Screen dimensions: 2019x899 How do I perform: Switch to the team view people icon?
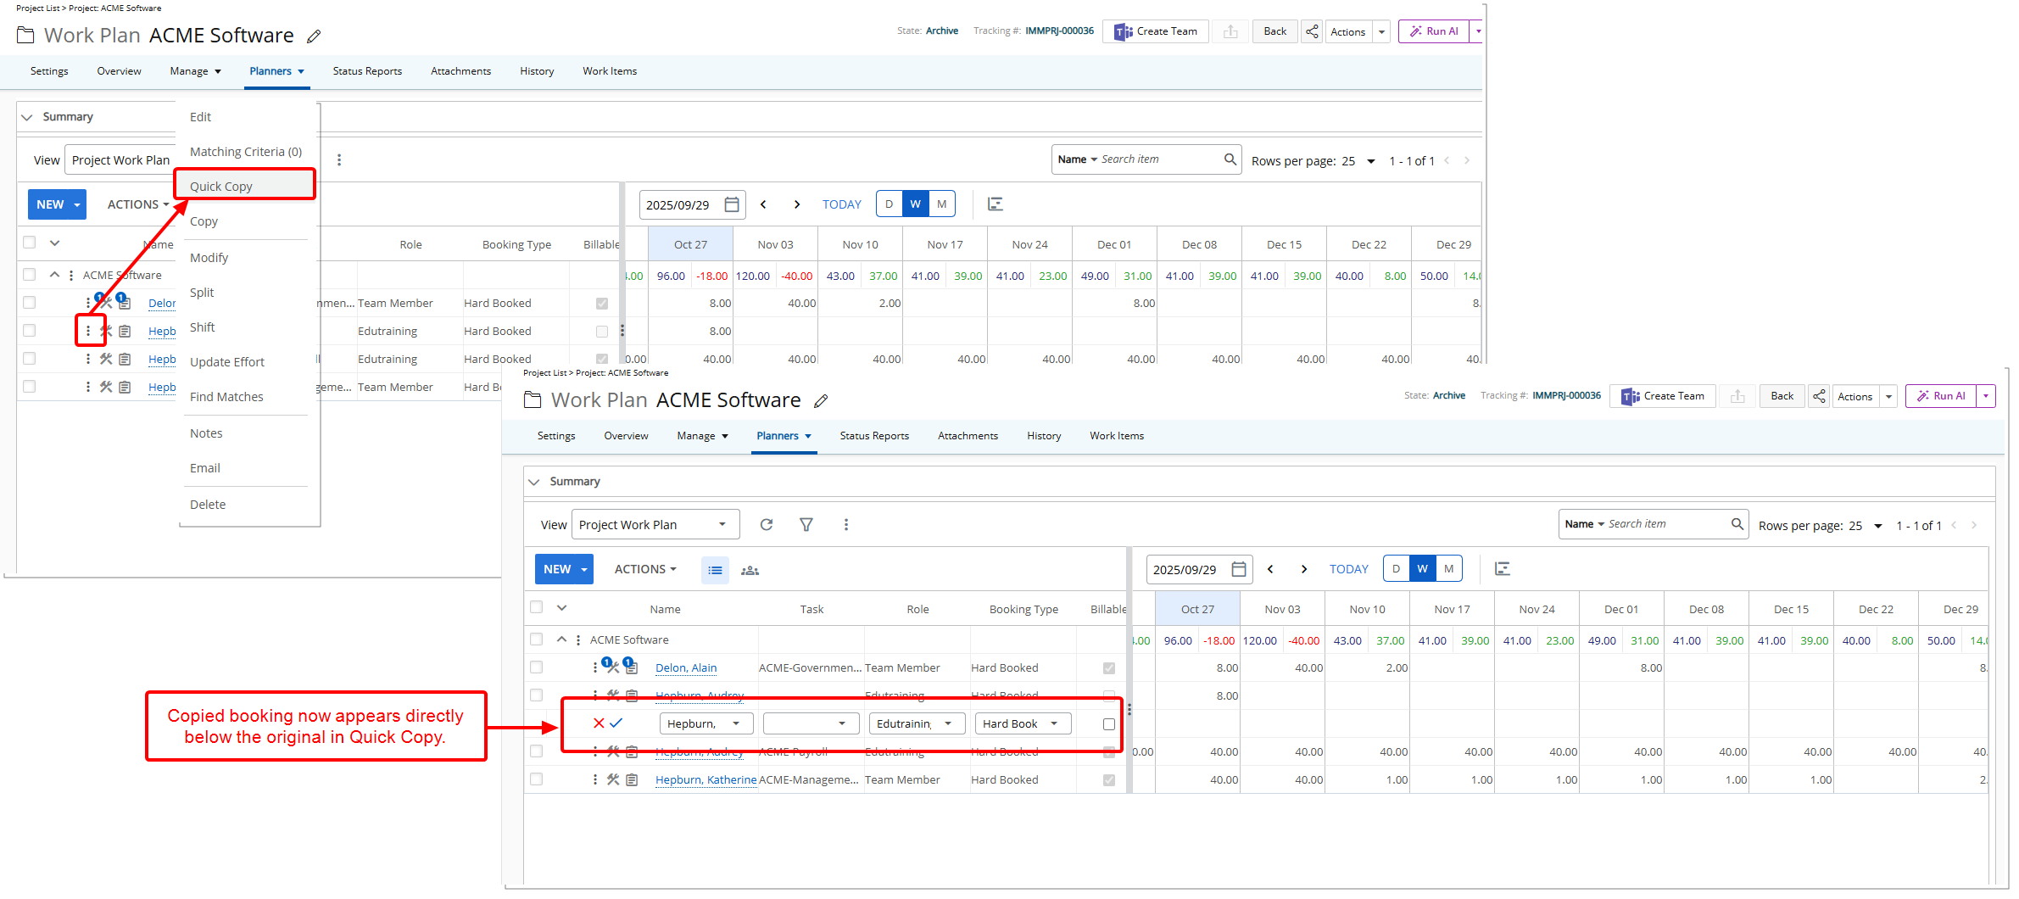tap(750, 570)
